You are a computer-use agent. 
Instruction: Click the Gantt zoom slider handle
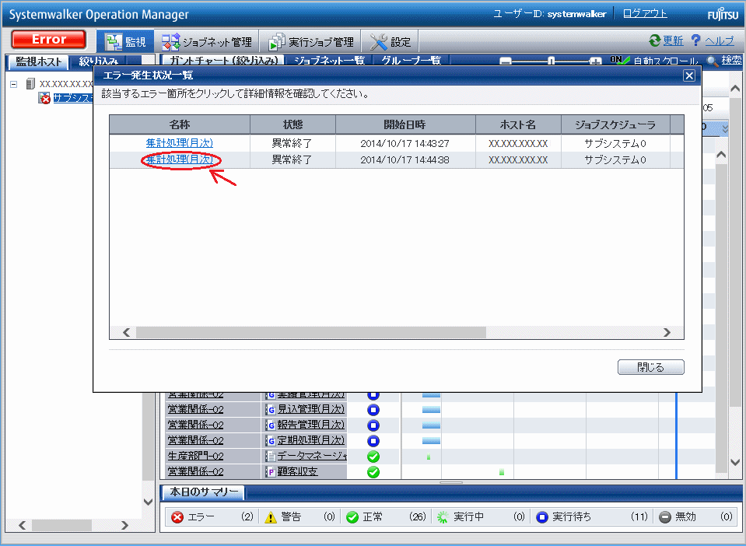pyautogui.click(x=551, y=61)
